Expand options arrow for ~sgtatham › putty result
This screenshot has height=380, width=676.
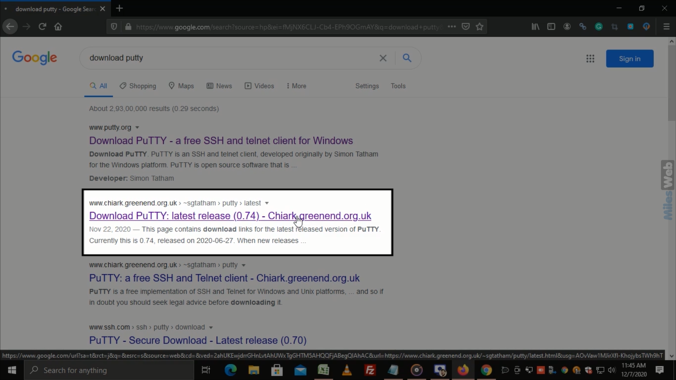[243, 265]
